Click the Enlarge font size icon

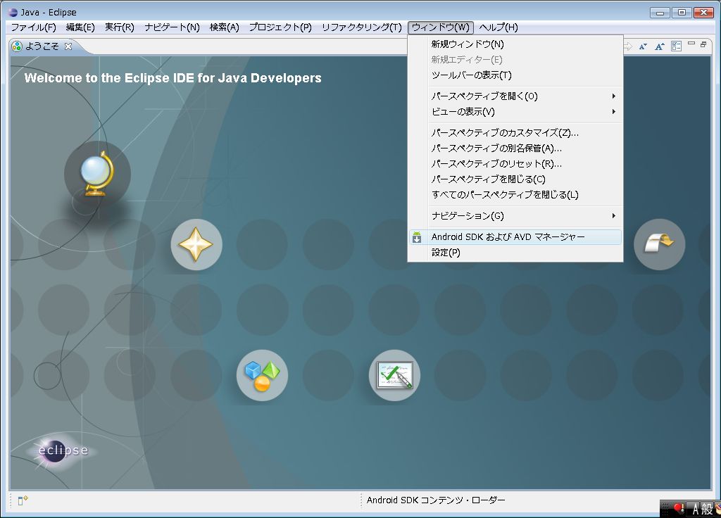(x=659, y=46)
